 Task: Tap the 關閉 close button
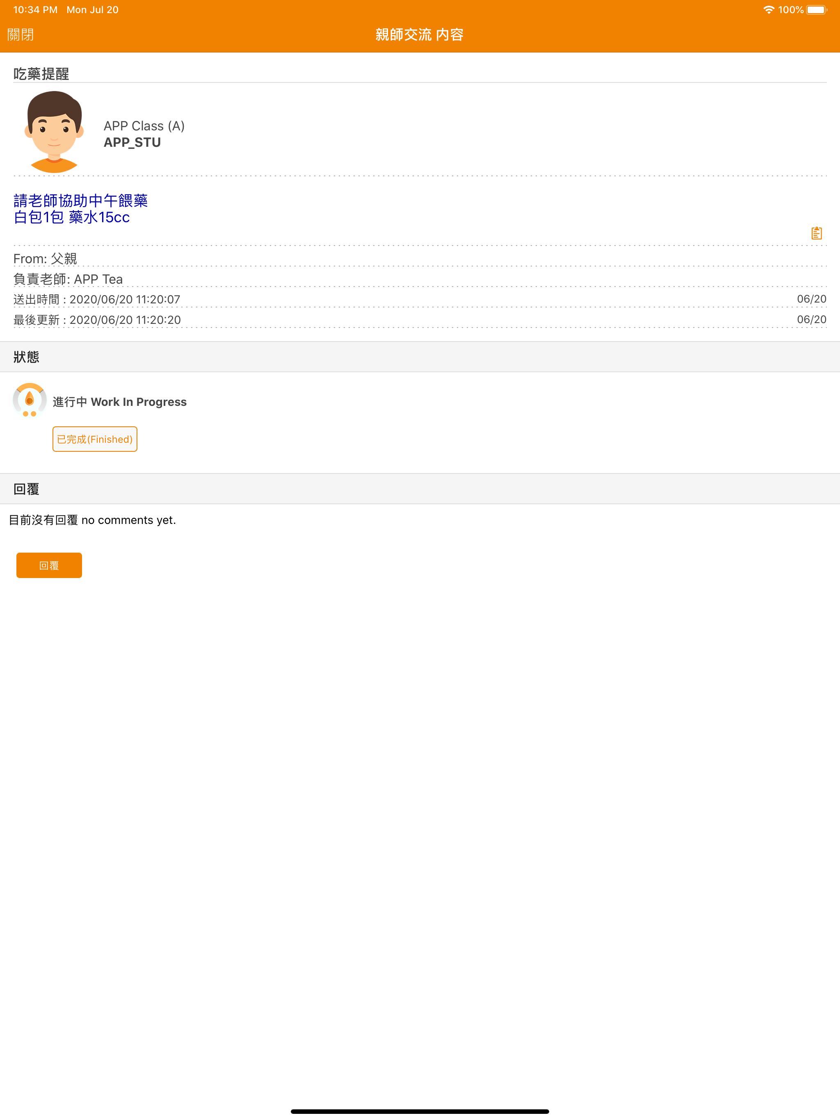click(x=20, y=34)
